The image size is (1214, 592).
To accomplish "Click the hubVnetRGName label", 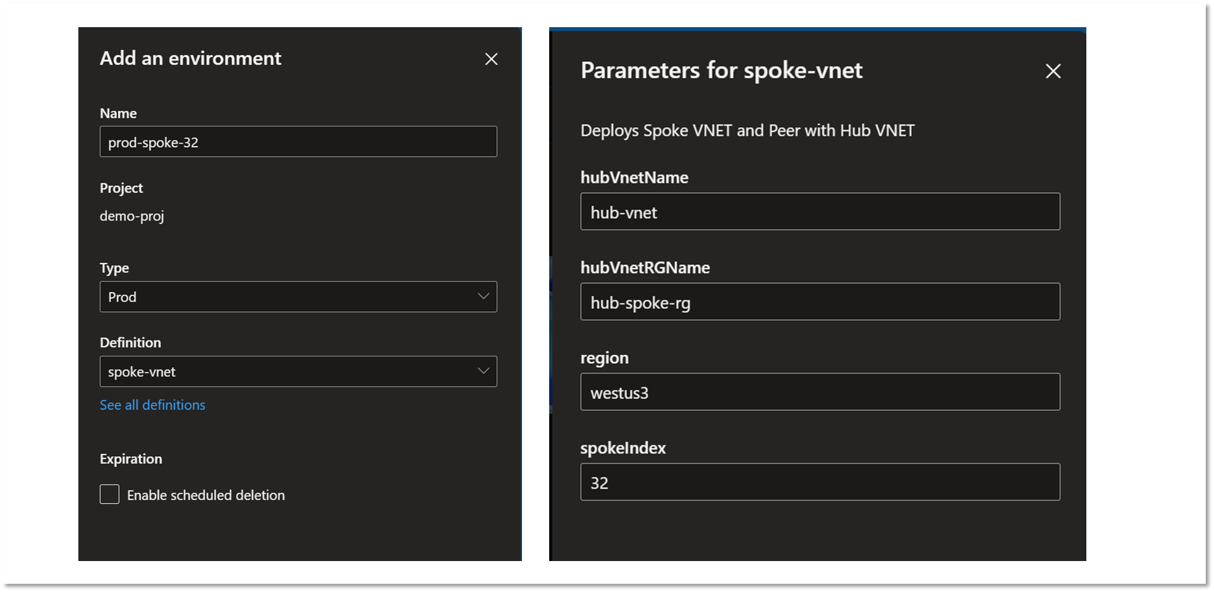I will coord(645,268).
